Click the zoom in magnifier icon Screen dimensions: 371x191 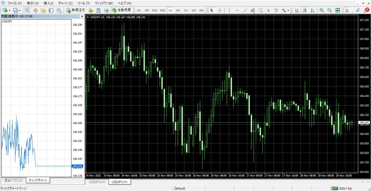[x=321, y=10]
